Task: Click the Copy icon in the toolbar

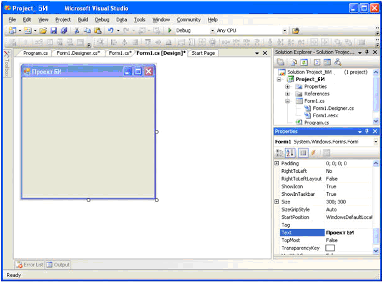Action: (x=87, y=31)
